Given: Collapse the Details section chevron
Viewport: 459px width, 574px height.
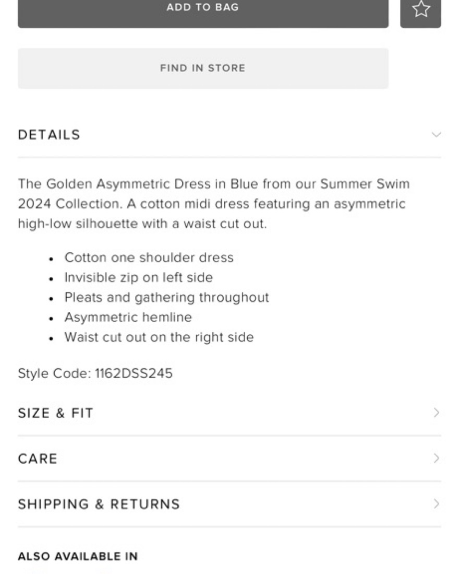Looking at the screenshot, I should point(436,135).
